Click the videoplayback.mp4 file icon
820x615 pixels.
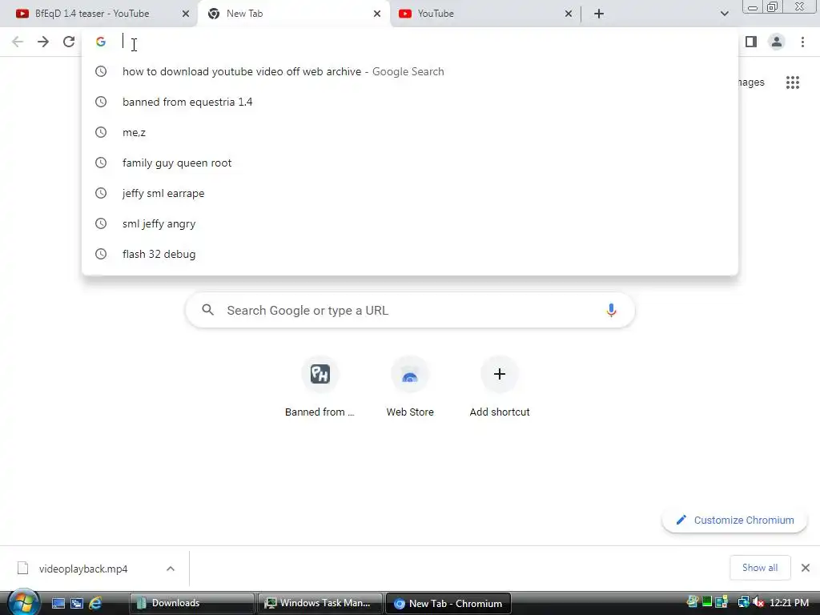coord(22,568)
